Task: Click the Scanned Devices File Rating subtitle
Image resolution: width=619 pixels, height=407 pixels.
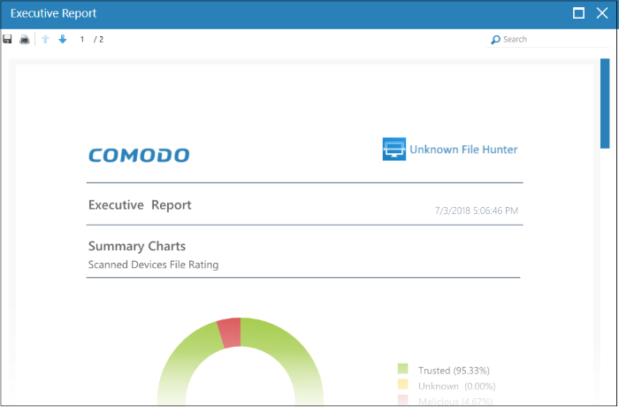Action: [x=153, y=265]
